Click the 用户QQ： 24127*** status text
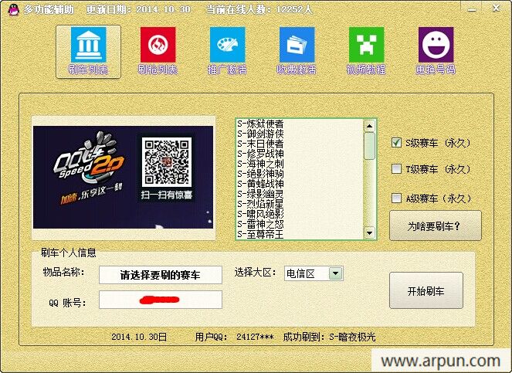The height and width of the screenshot is (373, 512). point(234,337)
